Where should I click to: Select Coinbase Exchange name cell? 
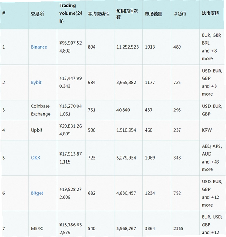point(41,110)
